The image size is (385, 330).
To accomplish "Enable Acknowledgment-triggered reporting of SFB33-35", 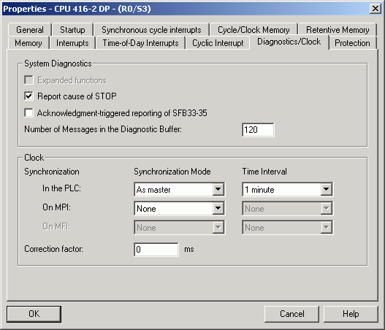I will [28, 113].
